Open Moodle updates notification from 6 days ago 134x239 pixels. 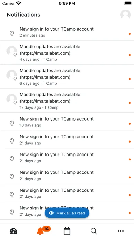pos(67,77)
